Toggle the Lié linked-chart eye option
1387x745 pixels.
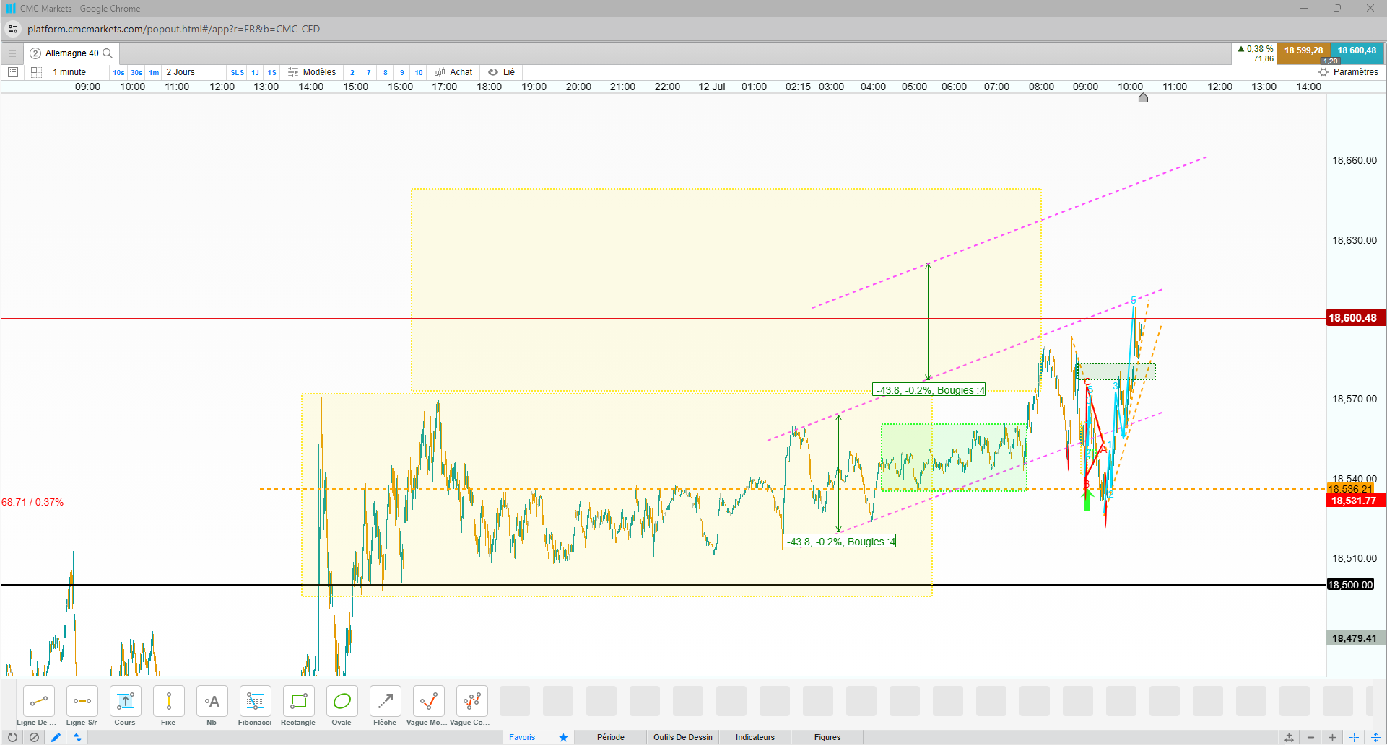pyautogui.click(x=501, y=72)
